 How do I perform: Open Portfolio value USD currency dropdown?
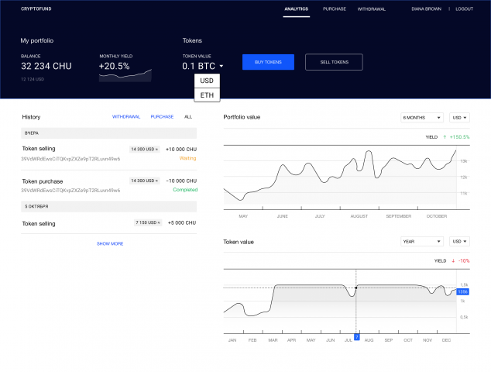[459, 118]
